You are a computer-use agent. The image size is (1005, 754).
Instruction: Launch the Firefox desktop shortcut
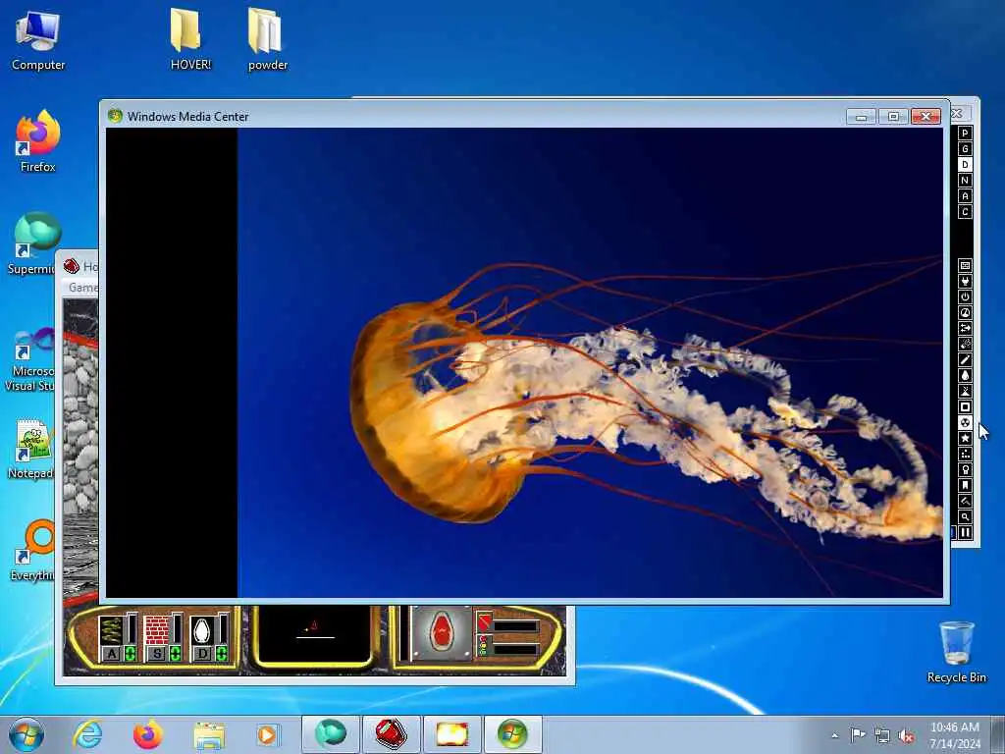[x=38, y=141]
